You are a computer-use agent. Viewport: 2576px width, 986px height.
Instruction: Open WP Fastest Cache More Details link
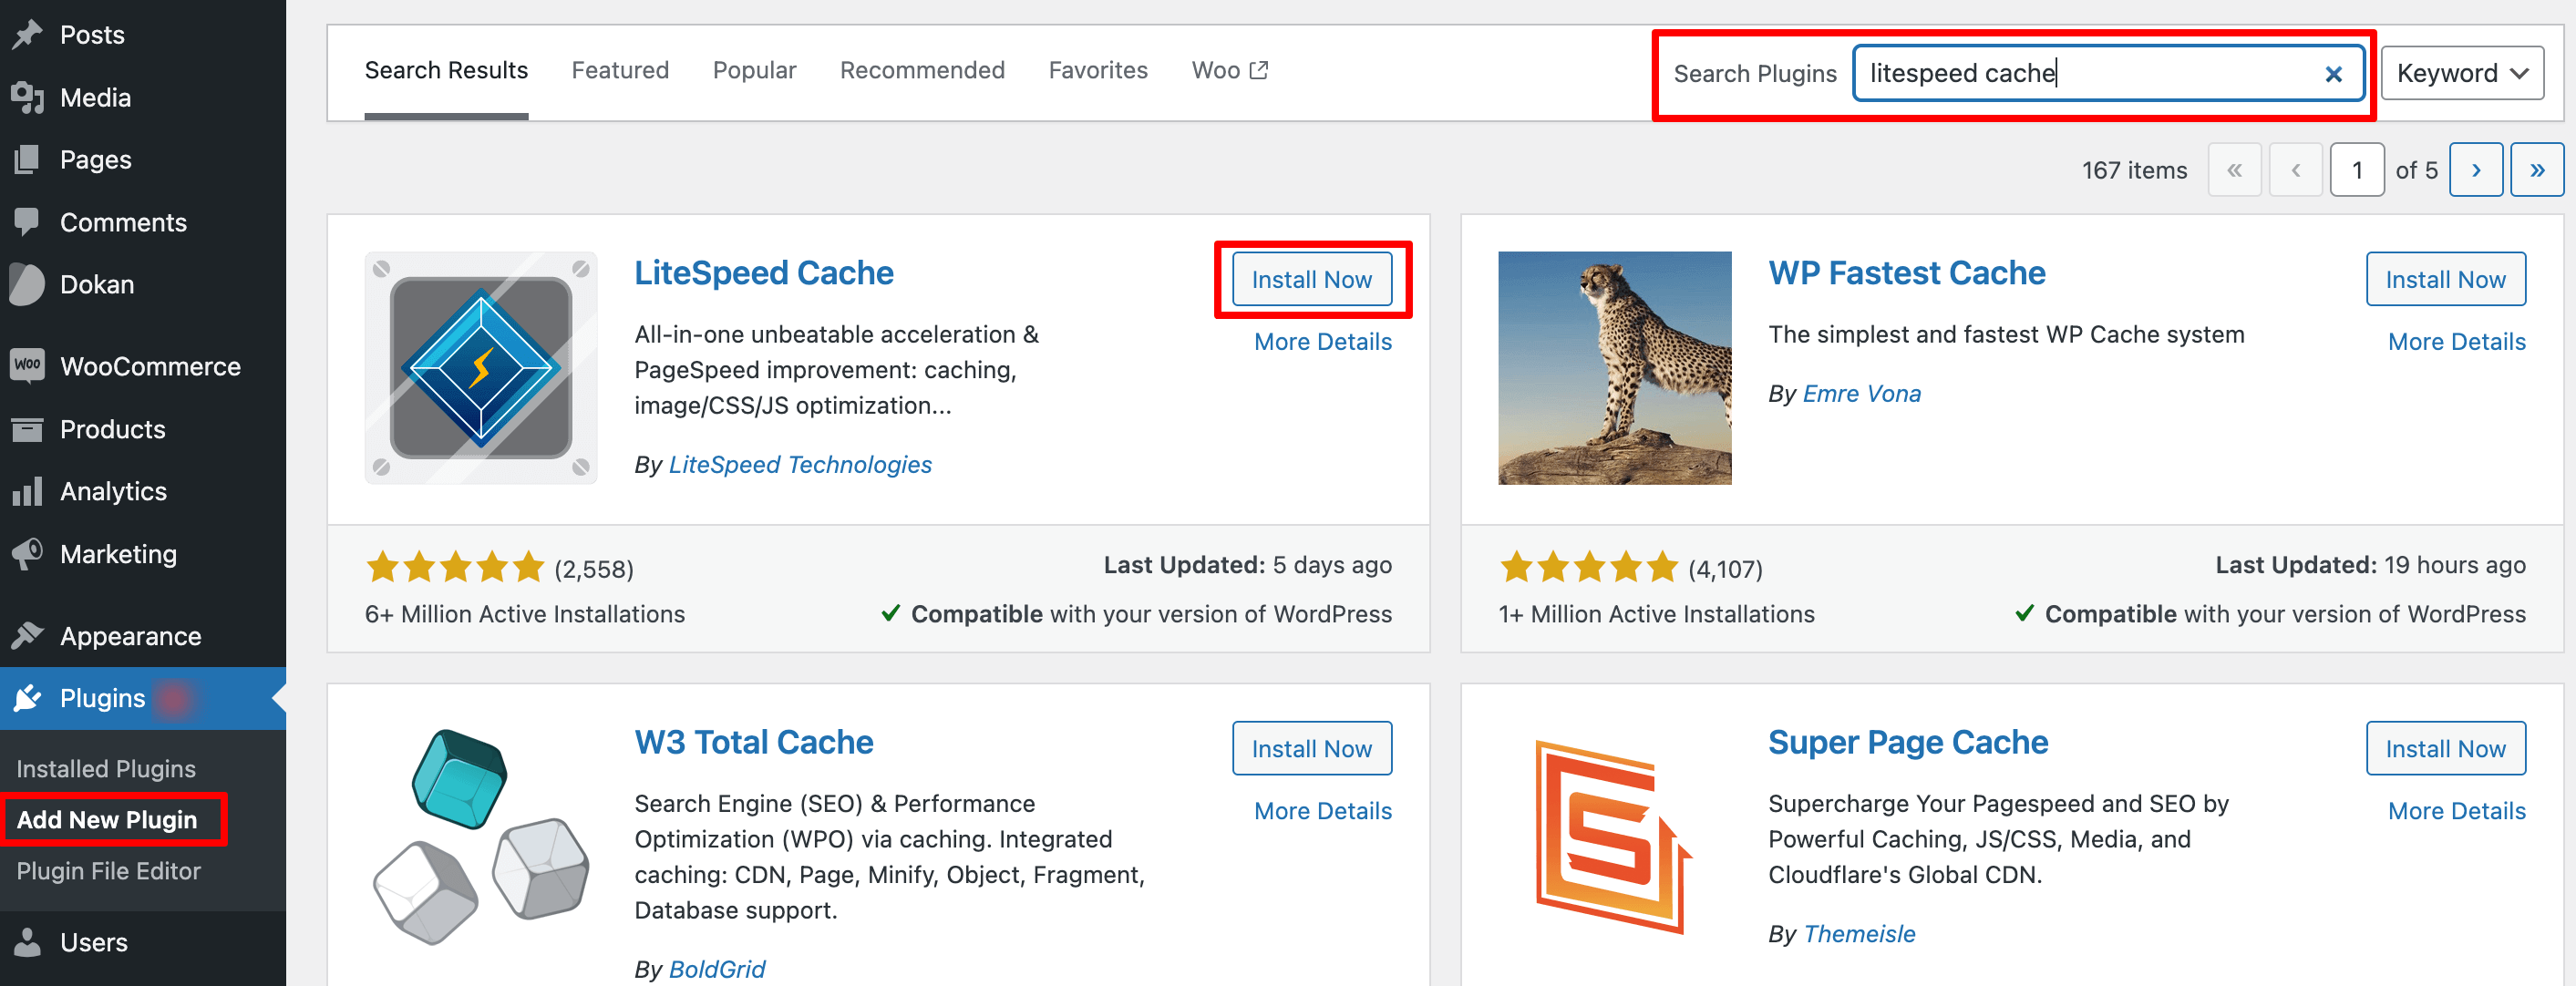click(2456, 340)
